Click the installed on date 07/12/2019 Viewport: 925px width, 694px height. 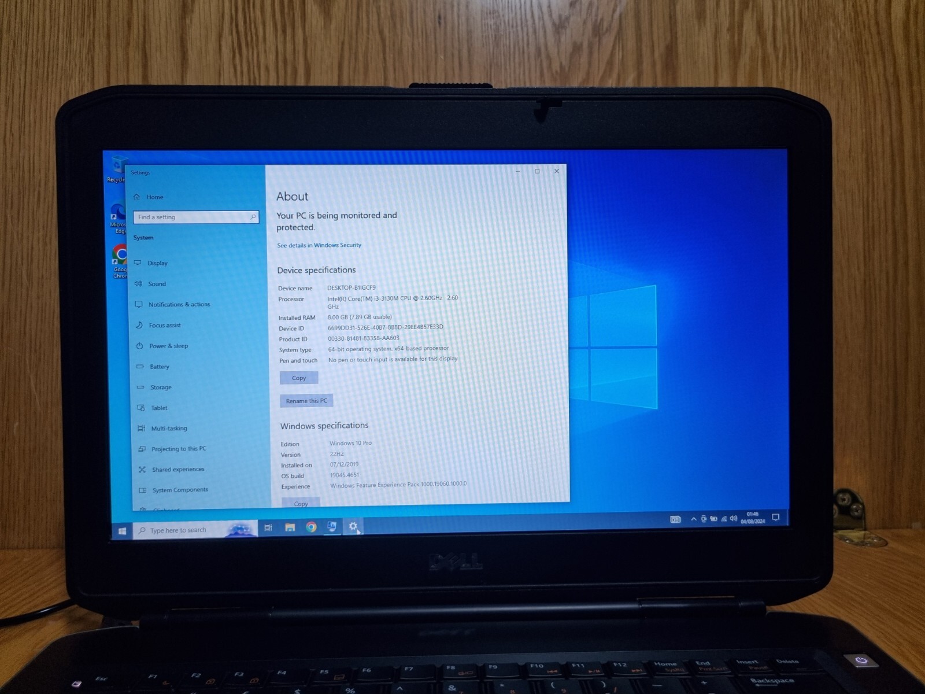345,464
